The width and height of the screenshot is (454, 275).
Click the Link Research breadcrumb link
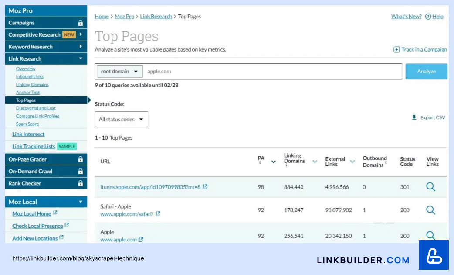(x=156, y=17)
